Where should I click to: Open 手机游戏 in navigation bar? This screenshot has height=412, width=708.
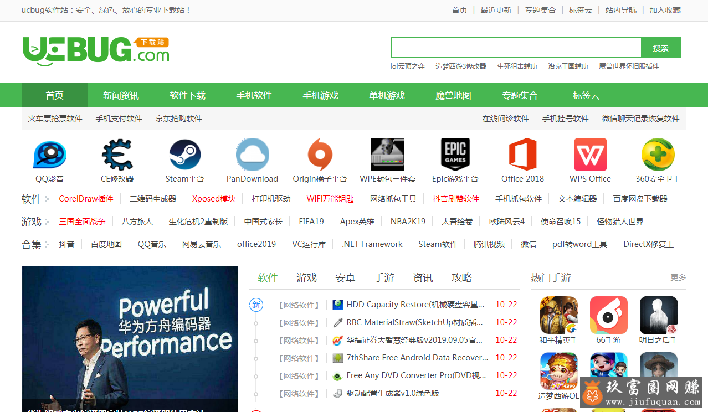tap(321, 95)
